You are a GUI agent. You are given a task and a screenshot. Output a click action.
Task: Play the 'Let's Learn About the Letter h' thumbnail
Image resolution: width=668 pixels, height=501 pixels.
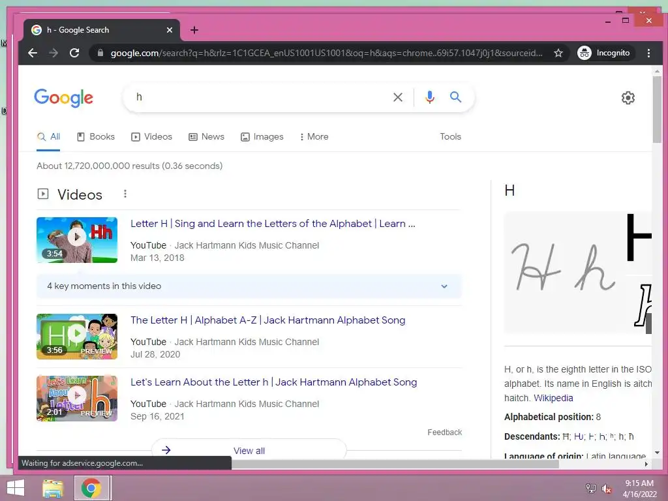pyautogui.click(x=77, y=399)
